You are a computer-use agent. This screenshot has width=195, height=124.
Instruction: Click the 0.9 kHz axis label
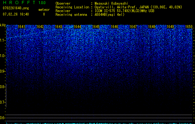tap(2, 71)
